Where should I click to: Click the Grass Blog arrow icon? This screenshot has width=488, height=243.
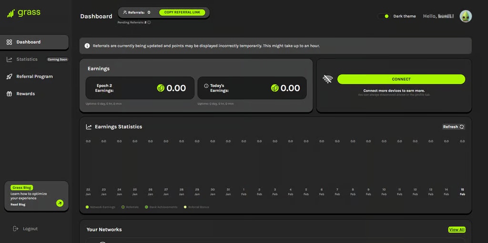coord(60,203)
